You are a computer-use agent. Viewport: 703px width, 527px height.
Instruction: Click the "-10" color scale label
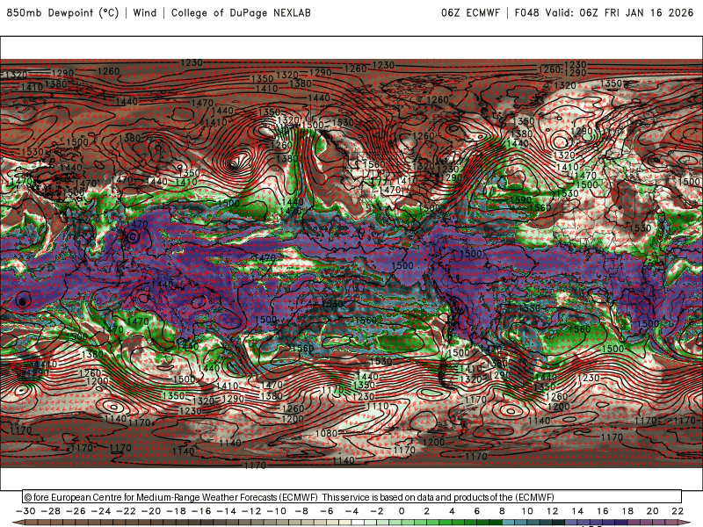(x=276, y=511)
